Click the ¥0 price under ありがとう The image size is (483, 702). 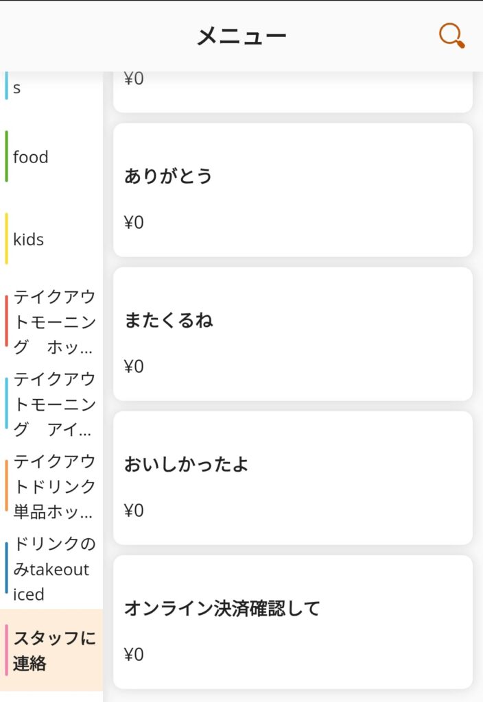coord(134,223)
